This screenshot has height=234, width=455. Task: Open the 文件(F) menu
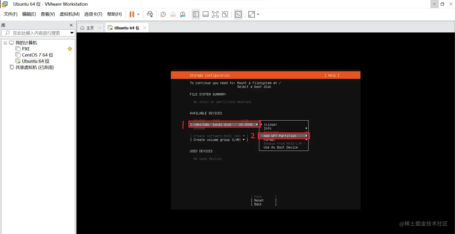click(x=11, y=14)
